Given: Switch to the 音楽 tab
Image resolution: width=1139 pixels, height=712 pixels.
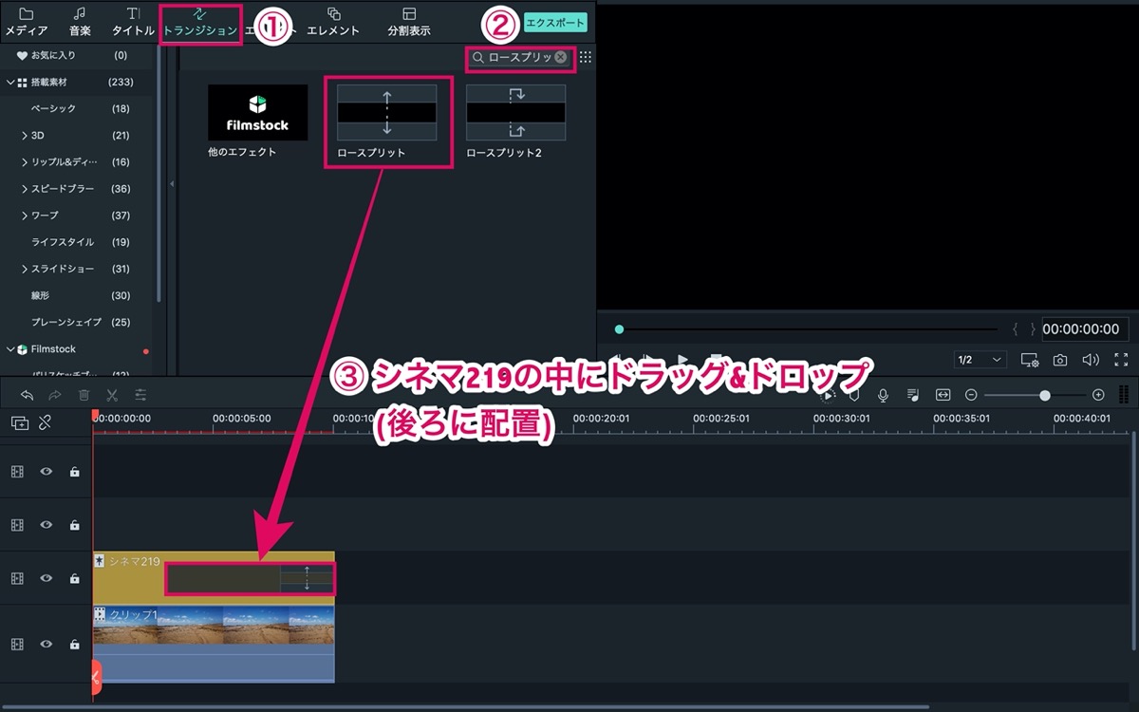Looking at the screenshot, I should point(80,22).
